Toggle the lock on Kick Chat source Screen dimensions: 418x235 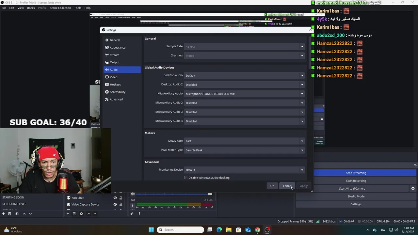coord(121,198)
